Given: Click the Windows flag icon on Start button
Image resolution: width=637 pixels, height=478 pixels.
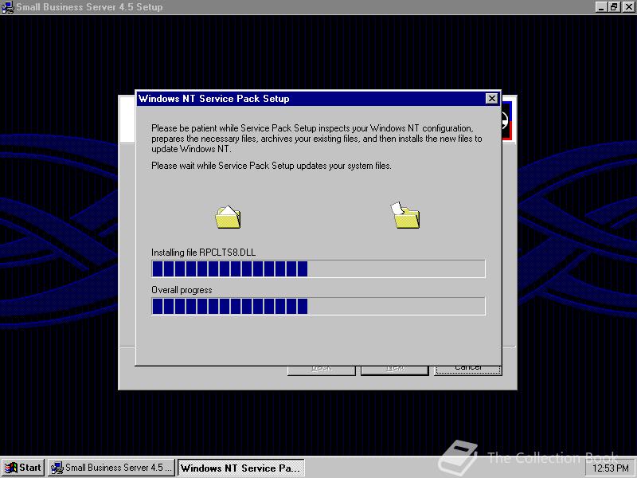Looking at the screenshot, I should (10, 468).
